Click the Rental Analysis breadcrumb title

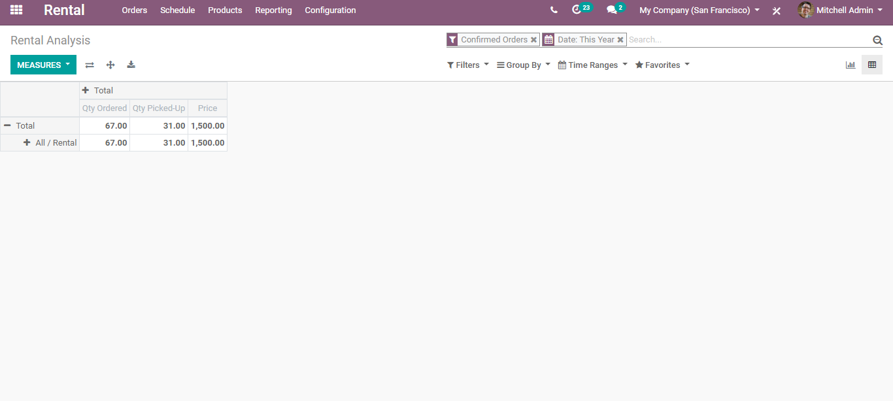click(50, 40)
